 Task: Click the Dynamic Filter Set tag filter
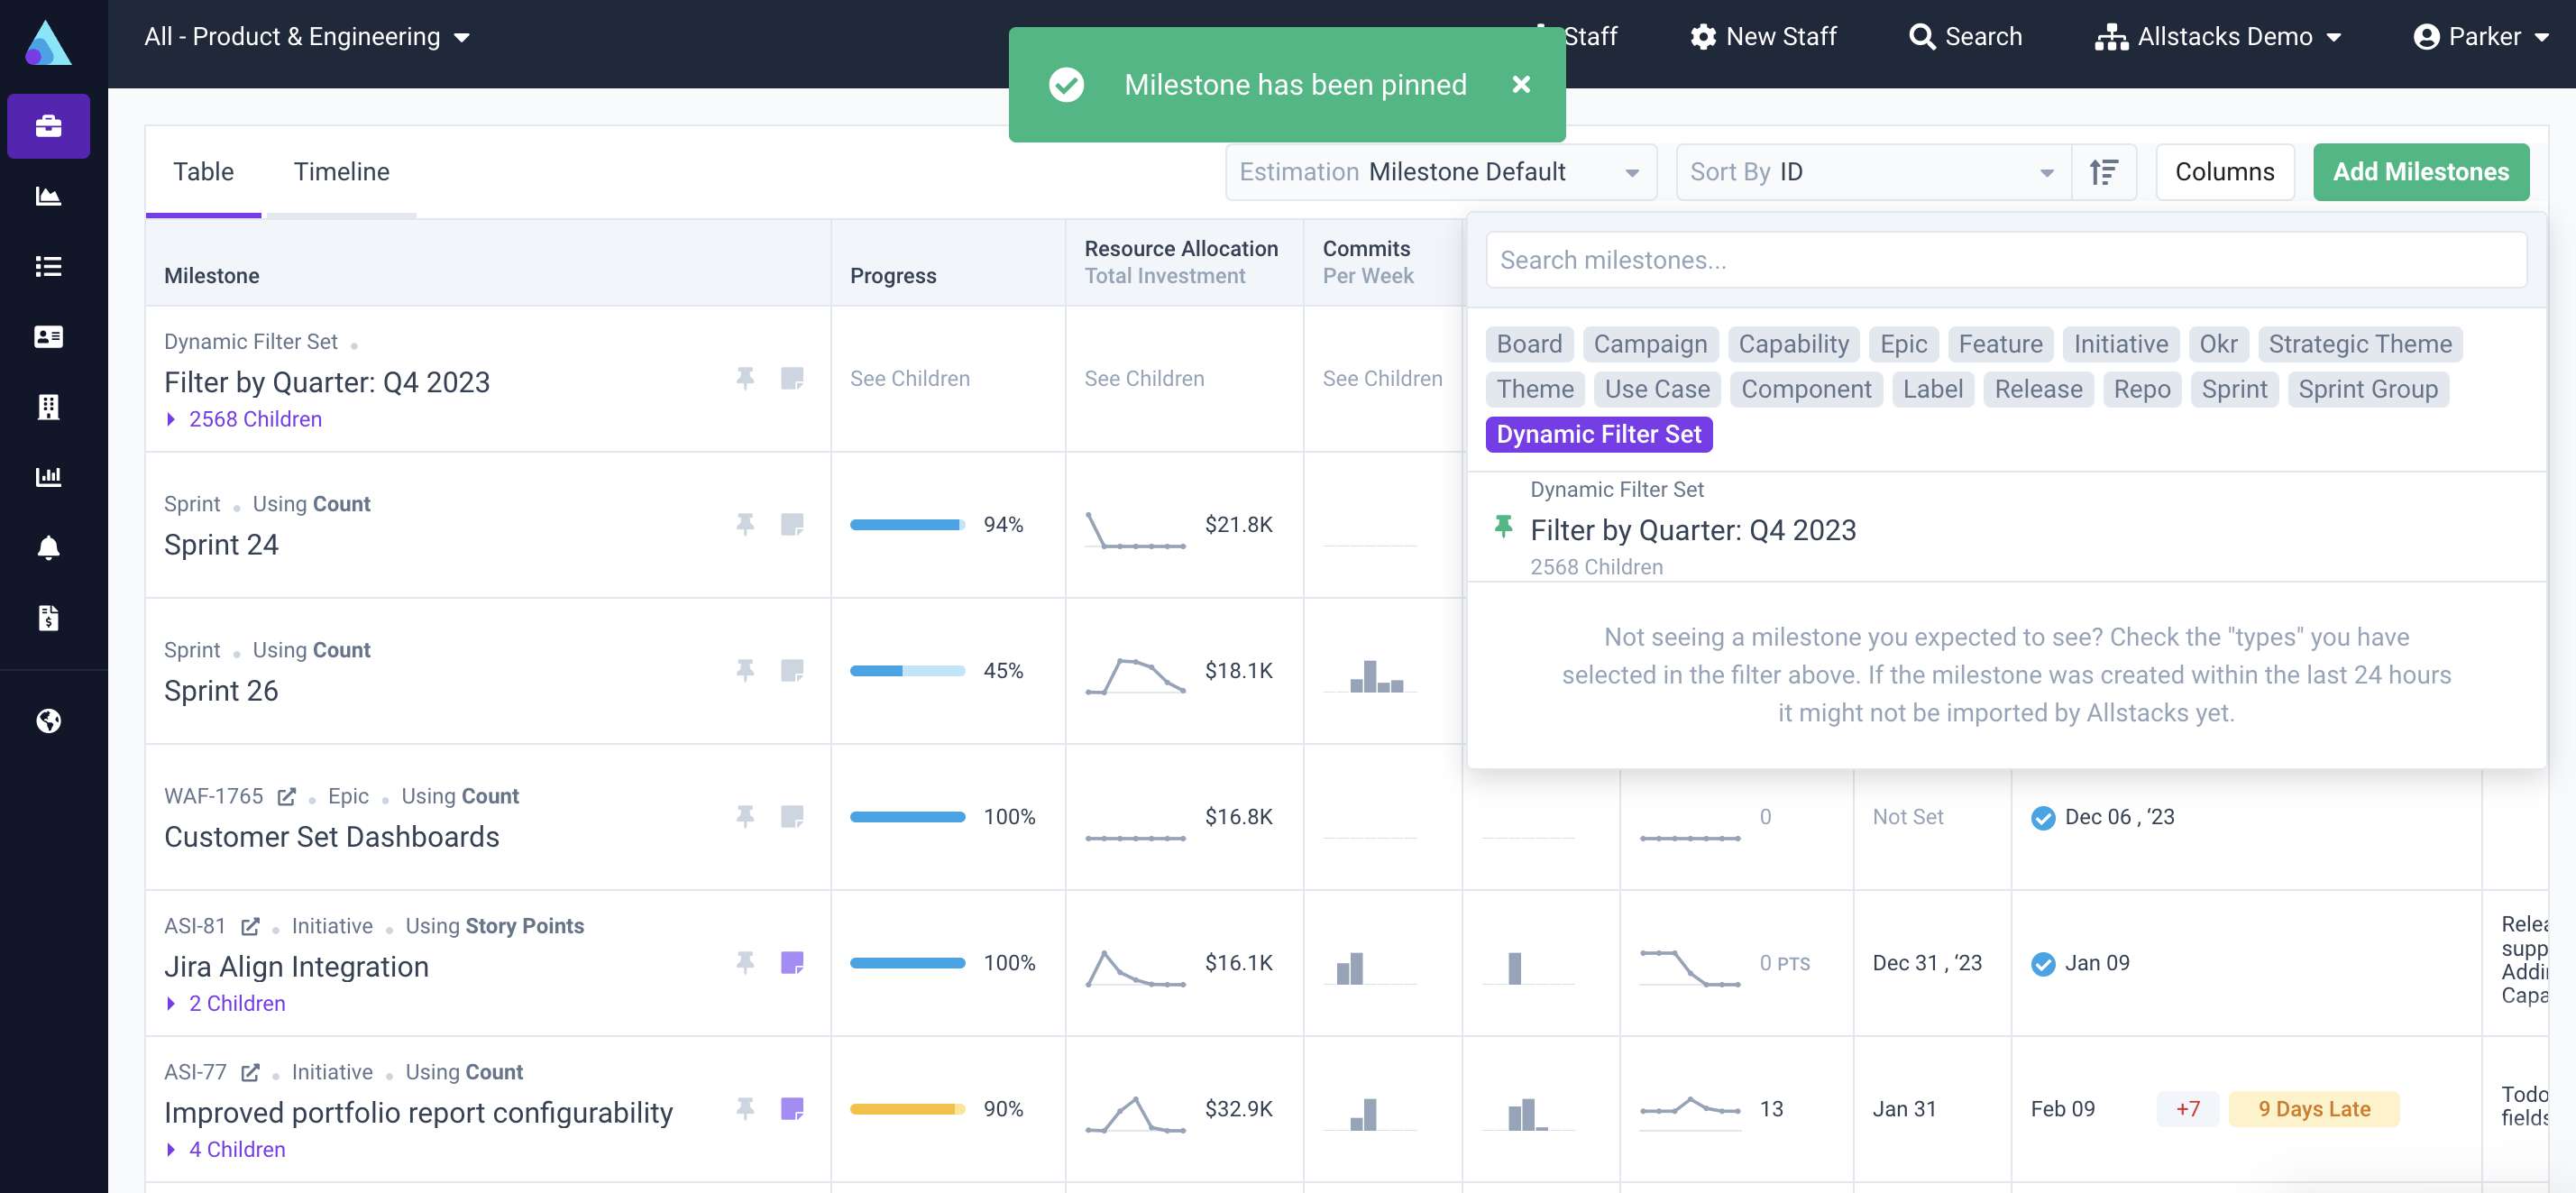click(1597, 434)
